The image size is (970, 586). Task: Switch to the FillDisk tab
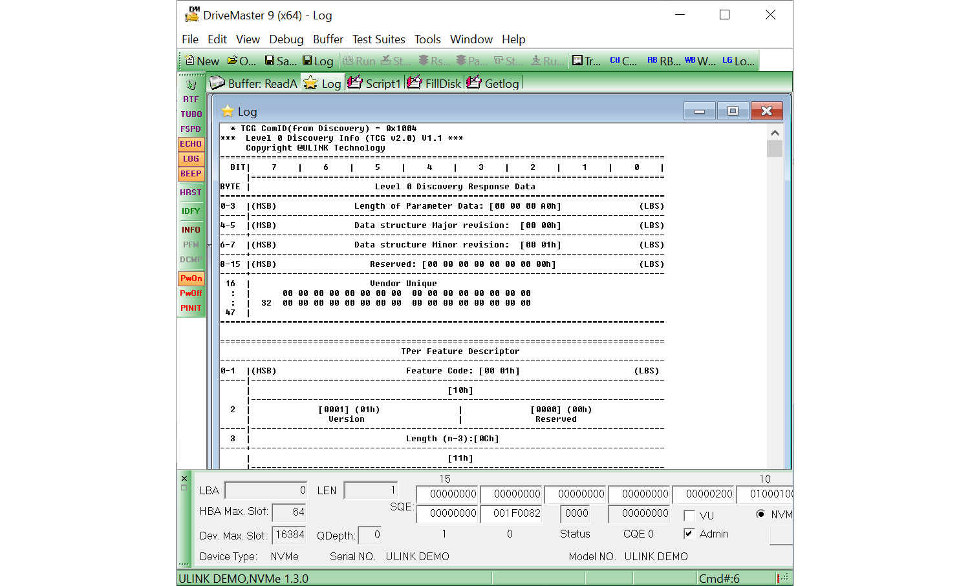435,83
